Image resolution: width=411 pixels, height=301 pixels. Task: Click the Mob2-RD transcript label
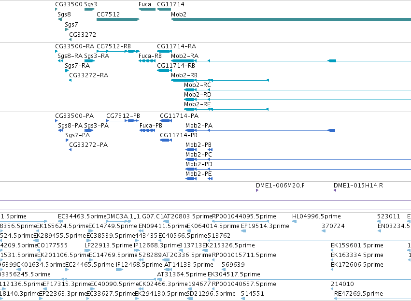tap(198, 94)
